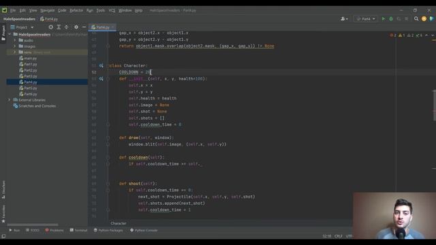436x245 pixels.
Task: Expand the venv folder
Action: click(15, 52)
